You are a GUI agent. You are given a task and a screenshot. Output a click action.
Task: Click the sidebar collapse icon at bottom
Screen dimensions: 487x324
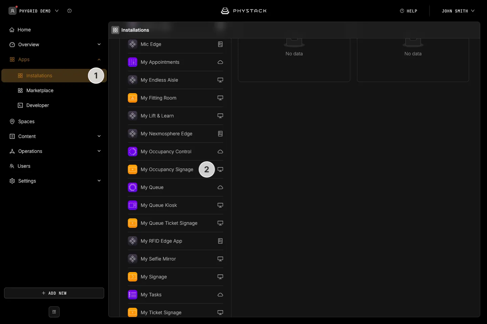tap(54, 312)
